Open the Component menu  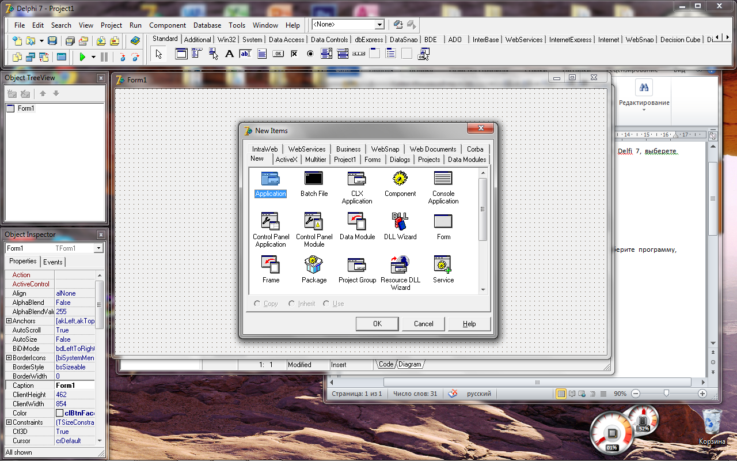pos(168,25)
